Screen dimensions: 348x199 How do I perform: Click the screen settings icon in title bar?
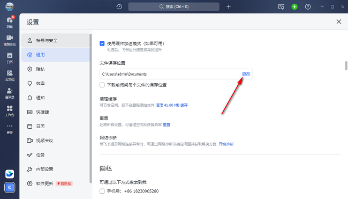[x=281, y=6]
